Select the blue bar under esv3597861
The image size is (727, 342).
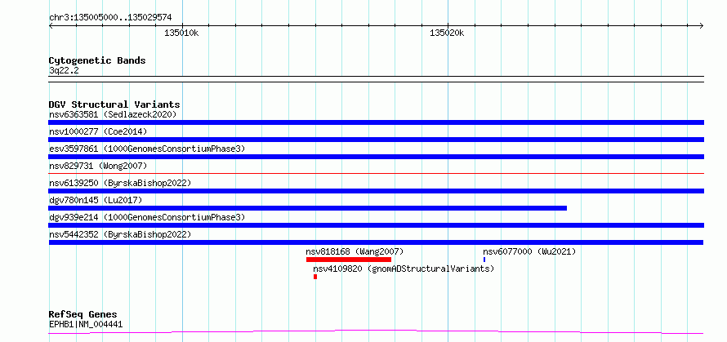coord(376,157)
